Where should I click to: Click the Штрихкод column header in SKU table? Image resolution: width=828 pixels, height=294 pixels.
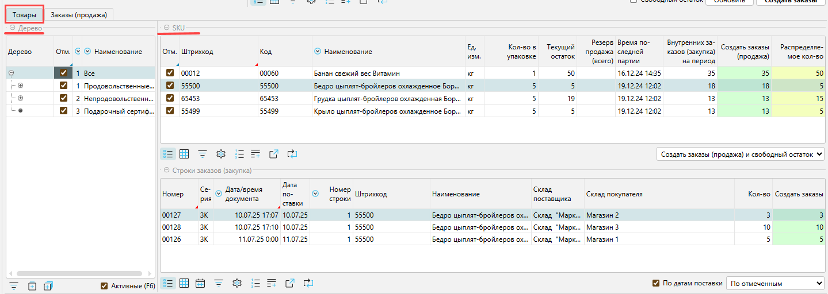pyautogui.click(x=197, y=52)
